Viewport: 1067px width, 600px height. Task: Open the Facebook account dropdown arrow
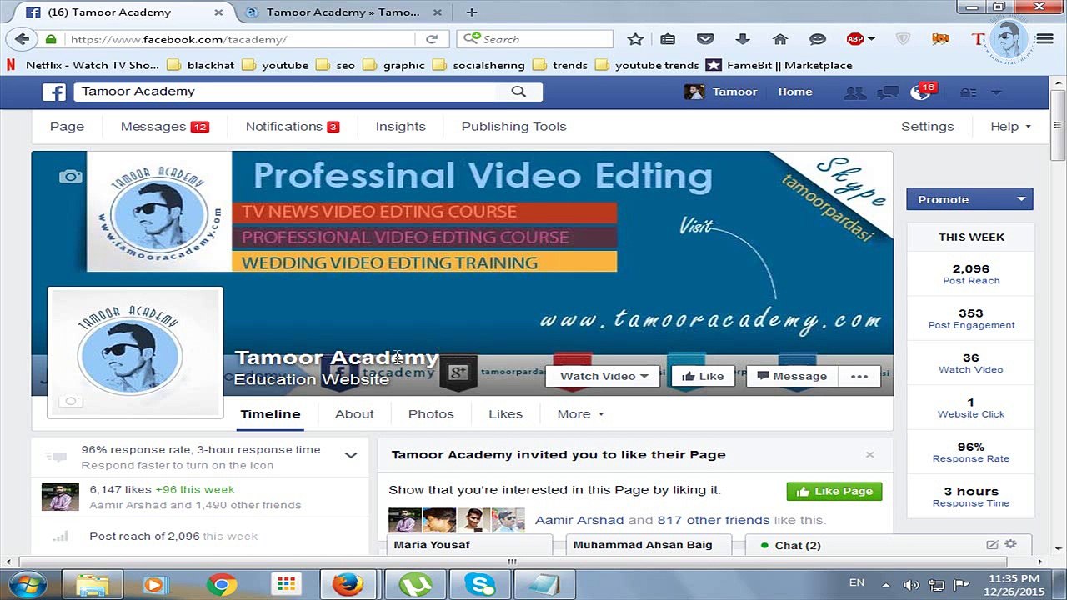tap(995, 92)
